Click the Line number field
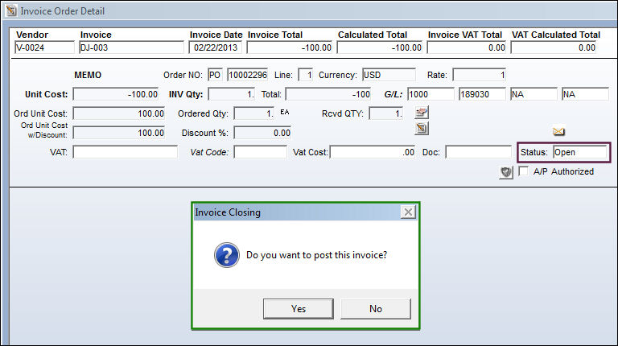Screen dimensions: 618x346 (x=306, y=75)
